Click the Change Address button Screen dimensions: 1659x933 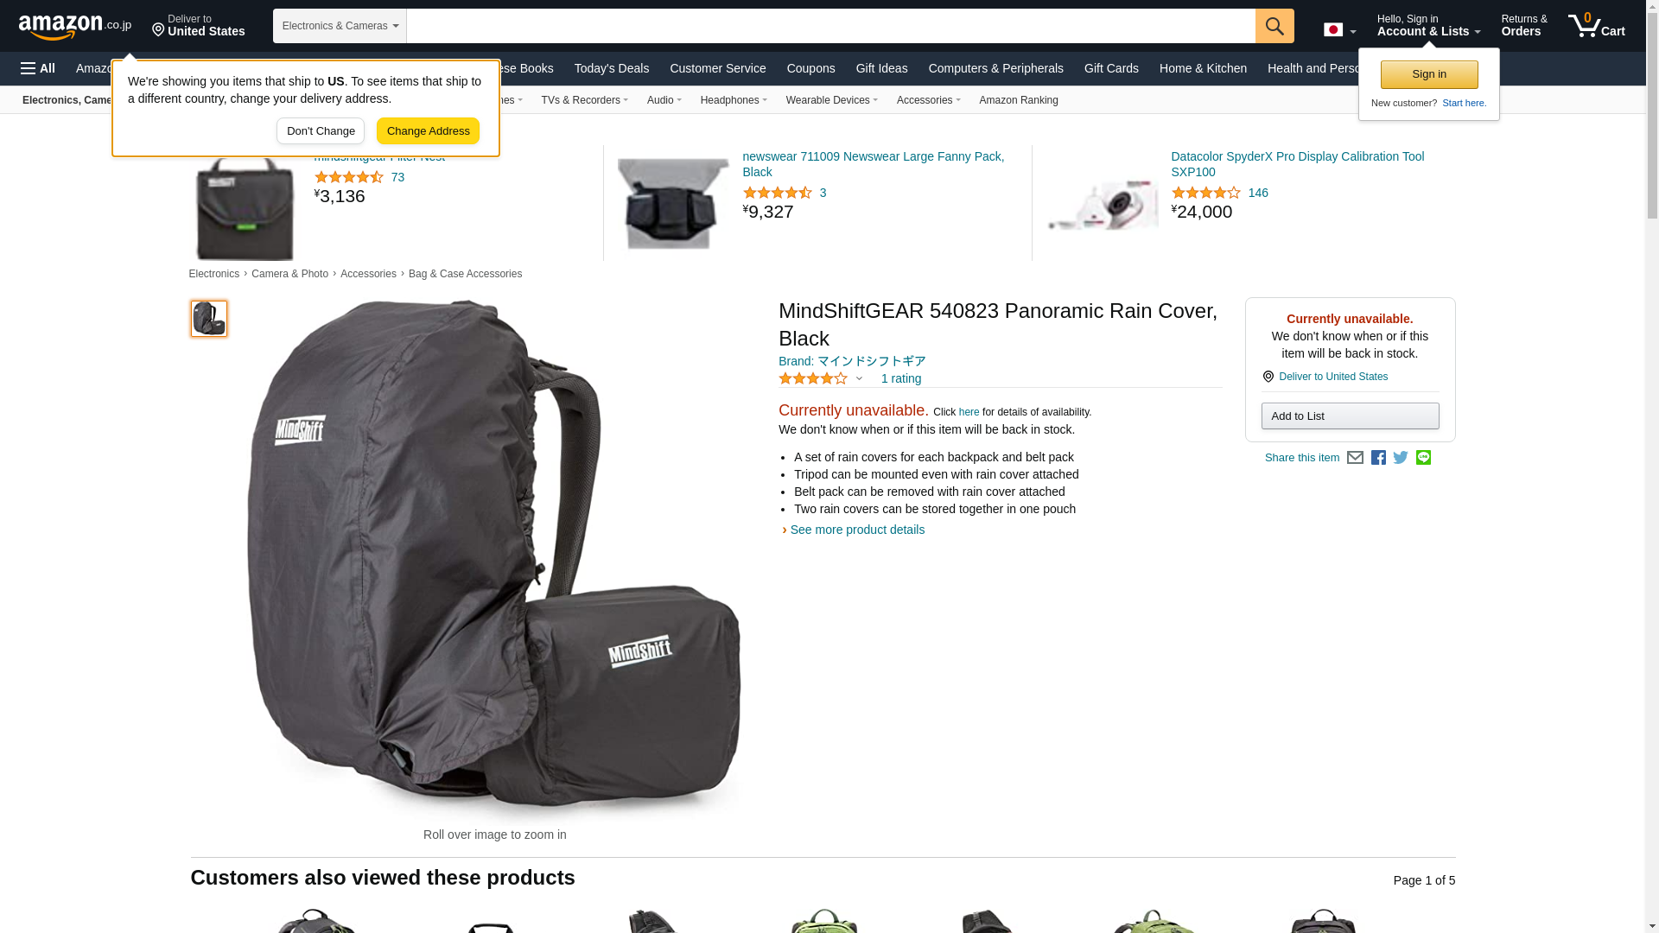428,131
